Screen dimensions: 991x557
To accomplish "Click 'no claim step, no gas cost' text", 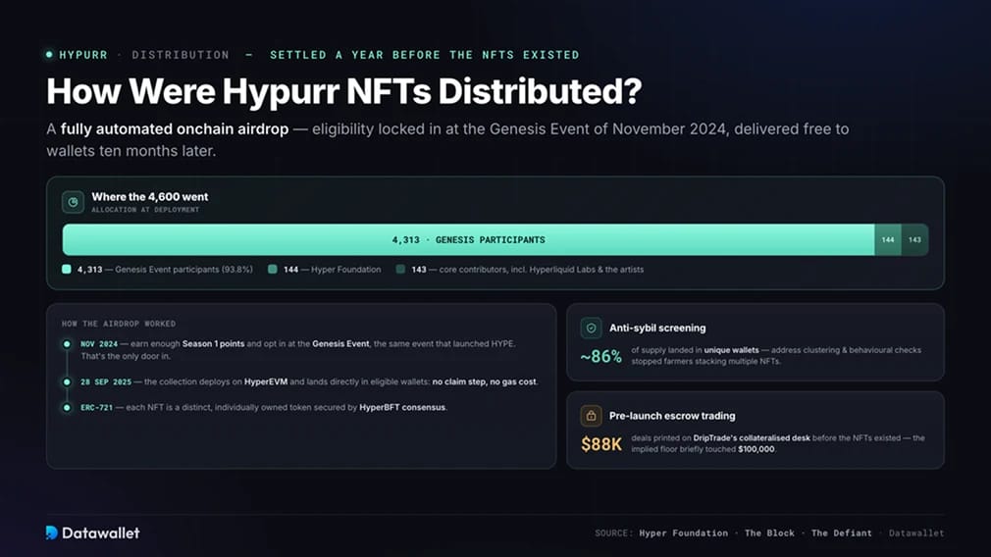I will pos(484,382).
